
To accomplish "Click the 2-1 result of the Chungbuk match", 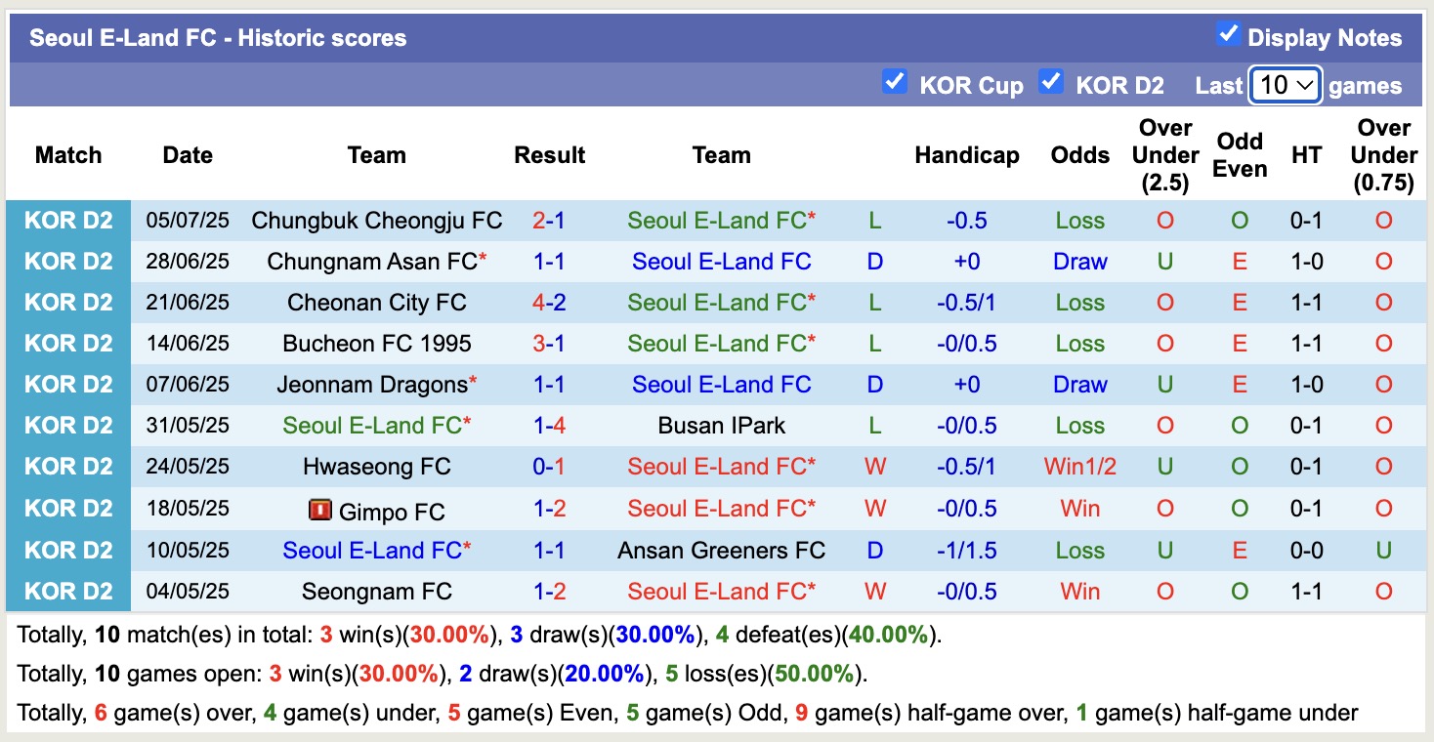I will pos(549,220).
